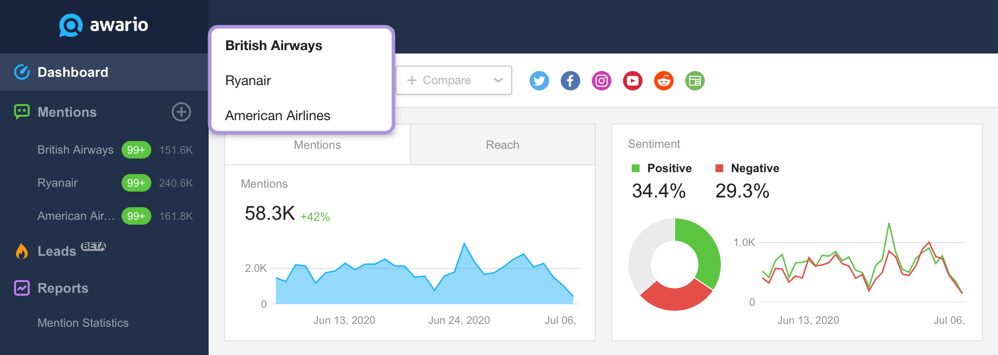Click the +42% change indicator
Viewport: 998px width, 355px height.
click(x=315, y=217)
